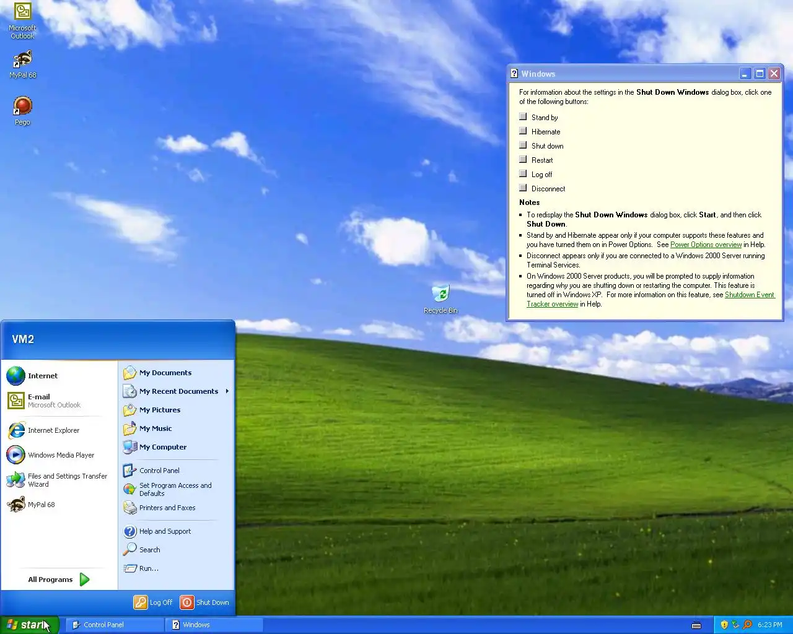The image size is (793, 634).
Task: Click Safely Remove Hardware tray icon
Action: [x=735, y=625]
